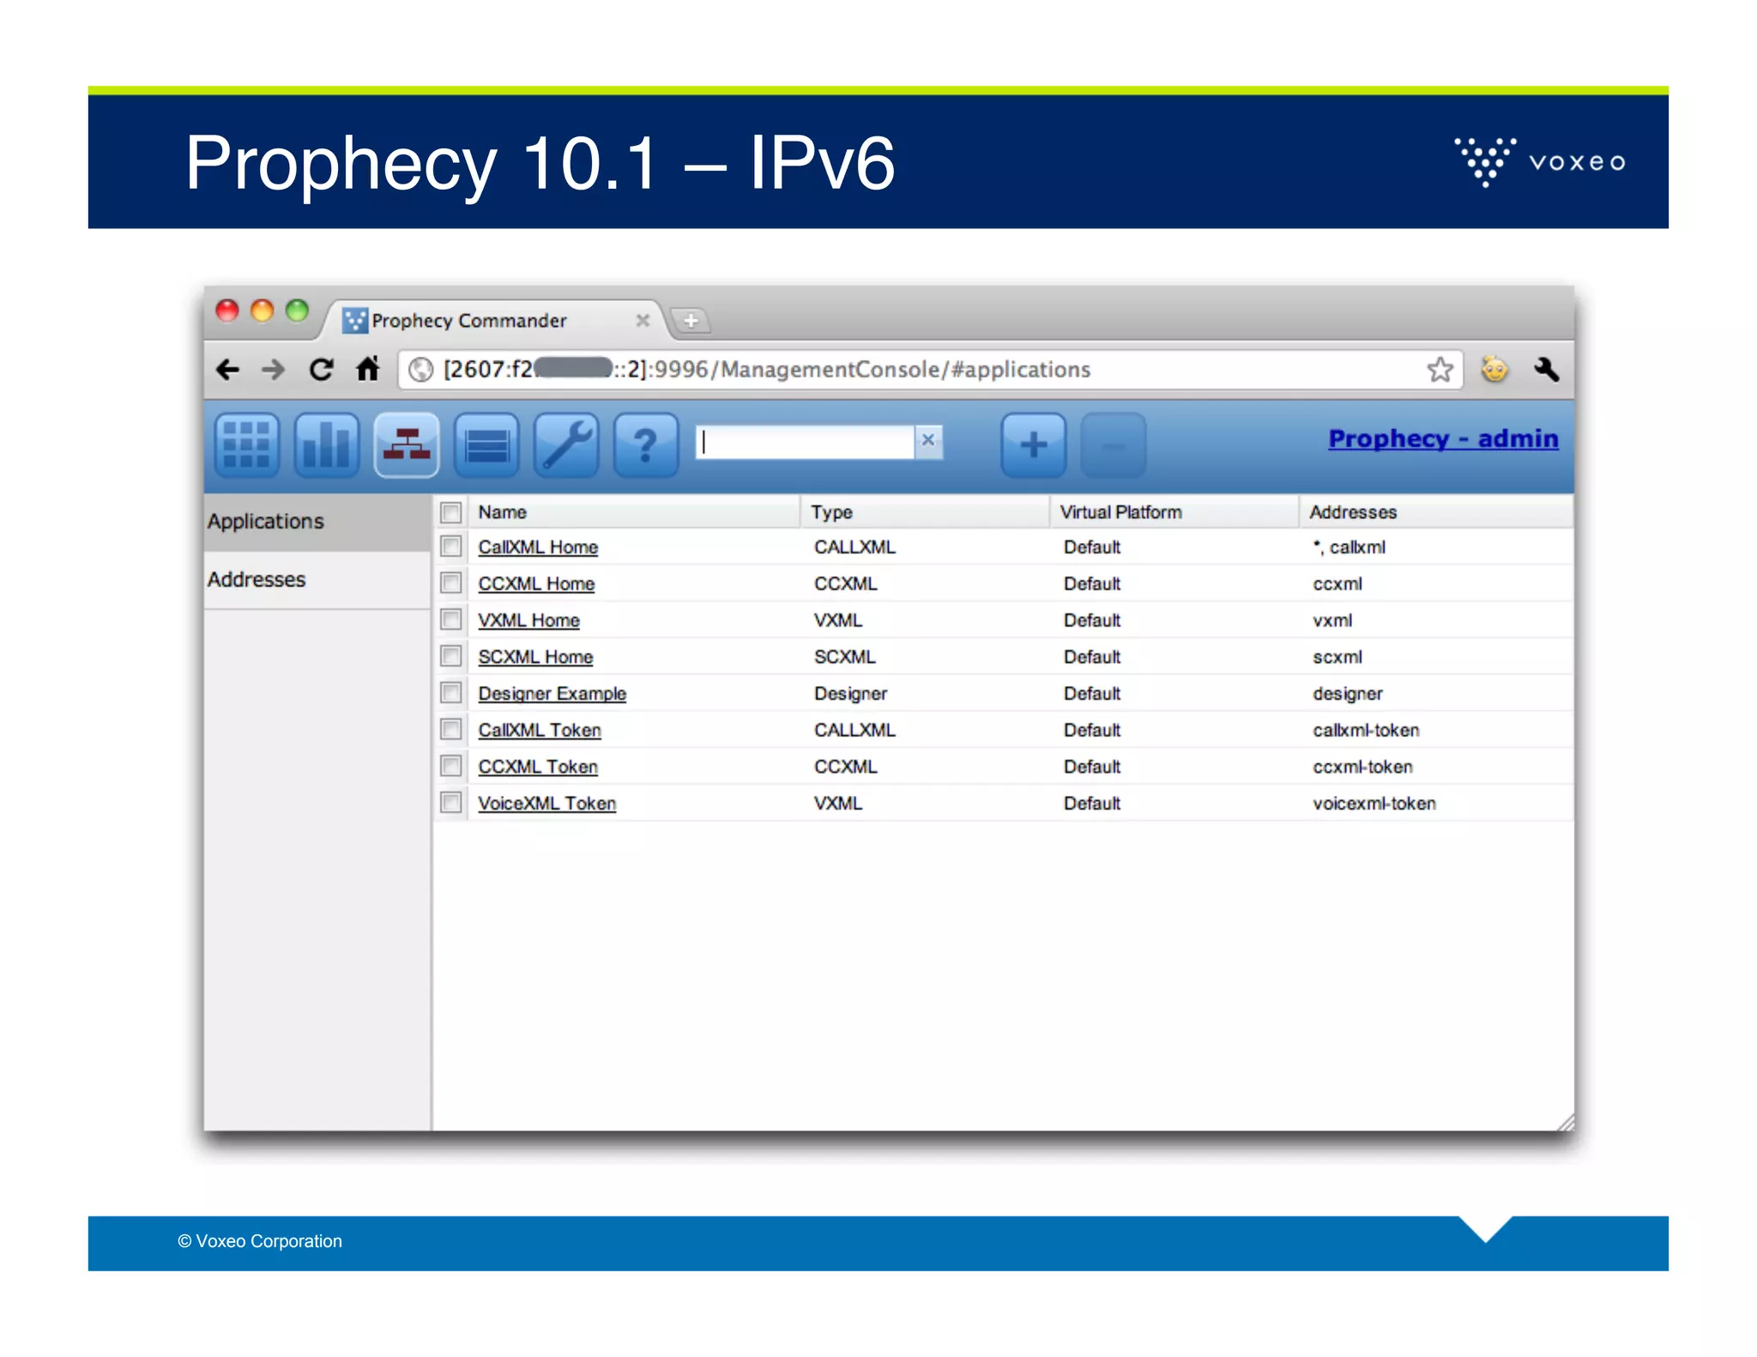This screenshot has width=1757, height=1357.
Task: Open the VoiceXML Token application link
Action: tap(546, 804)
